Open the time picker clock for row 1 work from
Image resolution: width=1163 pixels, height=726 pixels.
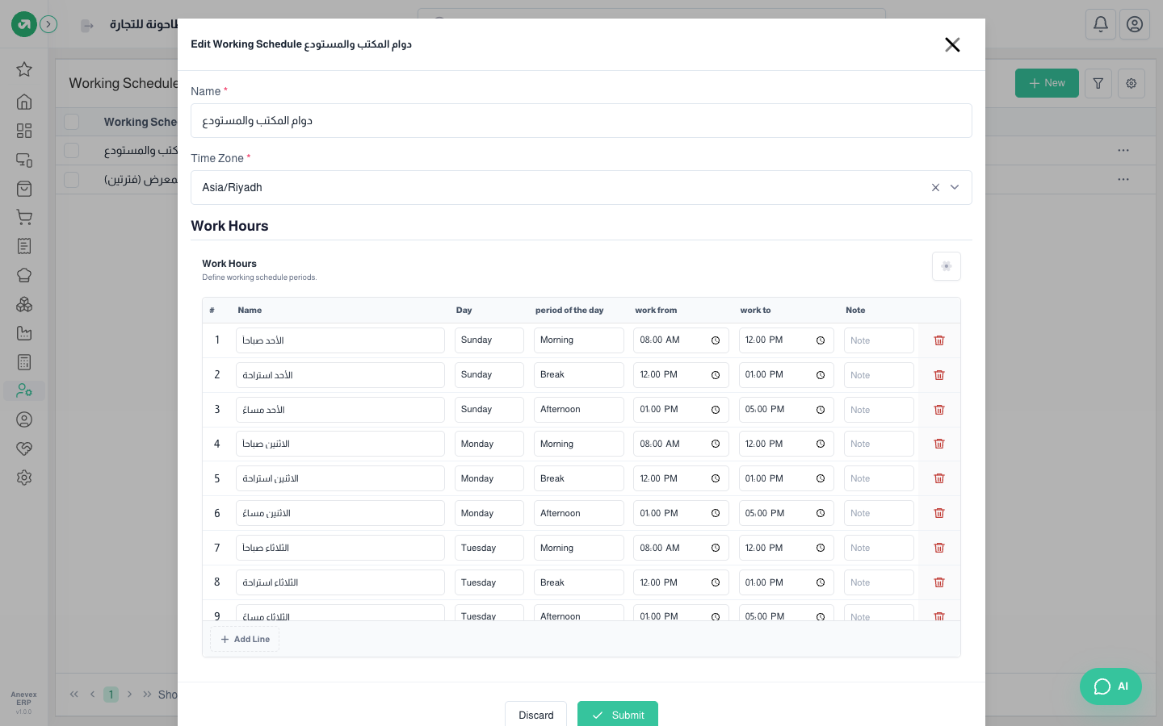coord(716,340)
